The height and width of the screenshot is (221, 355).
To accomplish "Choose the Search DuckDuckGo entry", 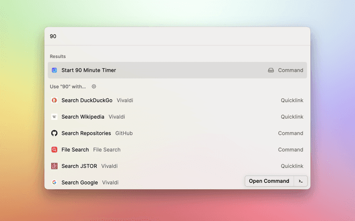I will pyautogui.click(x=87, y=101).
